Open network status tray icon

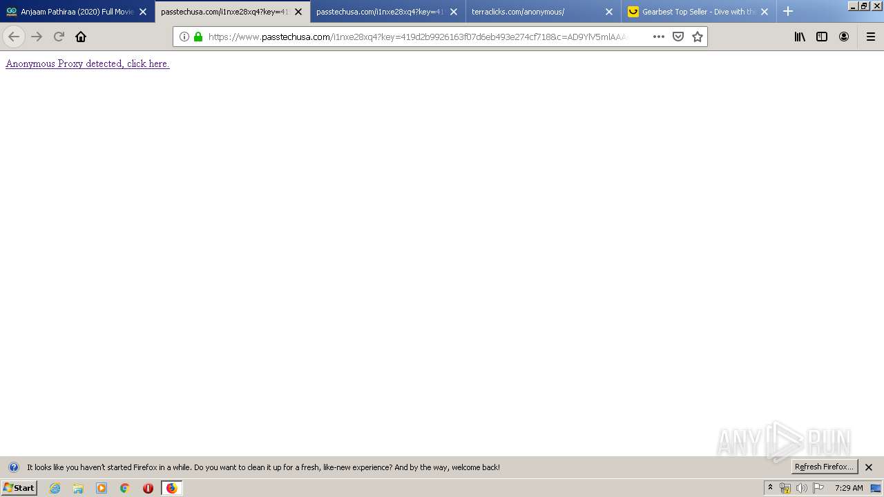pyautogui.click(x=785, y=488)
